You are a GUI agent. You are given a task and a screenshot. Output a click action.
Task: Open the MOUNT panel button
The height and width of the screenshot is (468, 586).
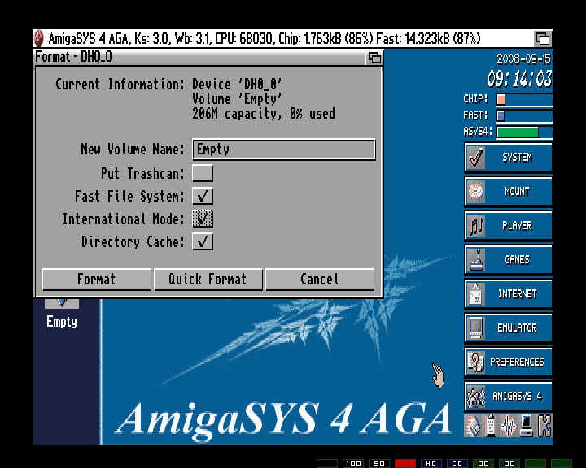click(x=508, y=192)
